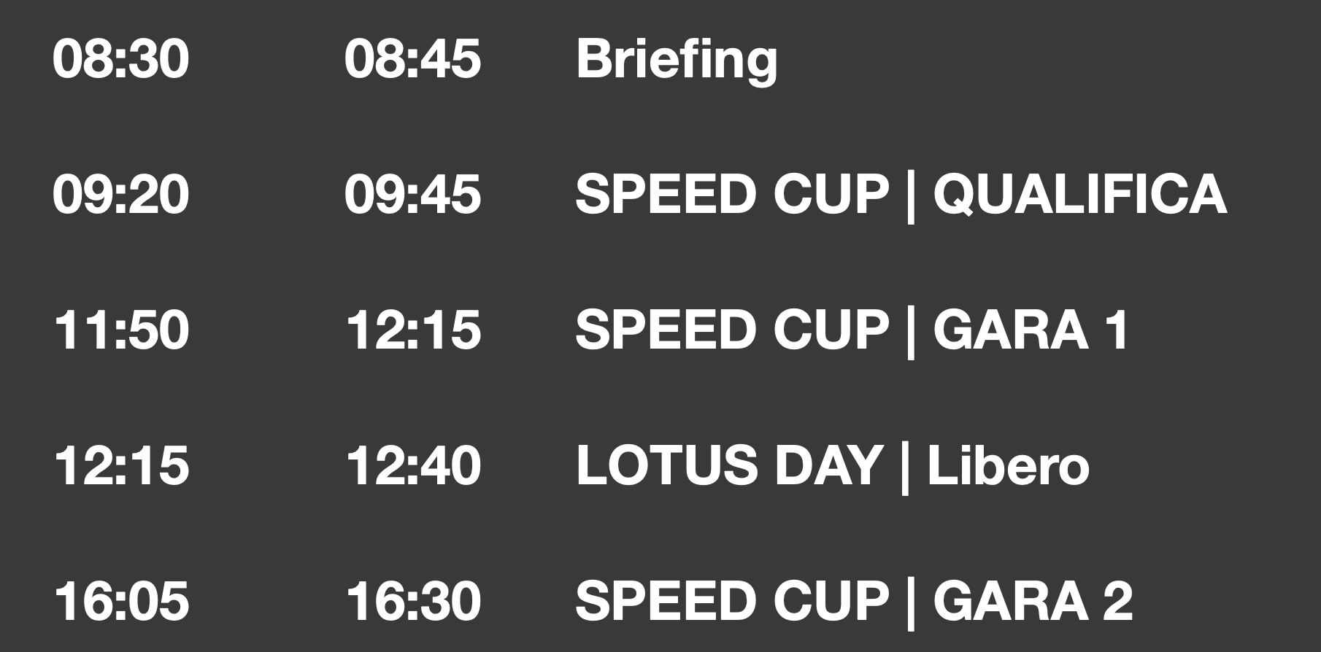The height and width of the screenshot is (652, 1321).
Task: Click the separator bar before Libero
Action: 905,467
